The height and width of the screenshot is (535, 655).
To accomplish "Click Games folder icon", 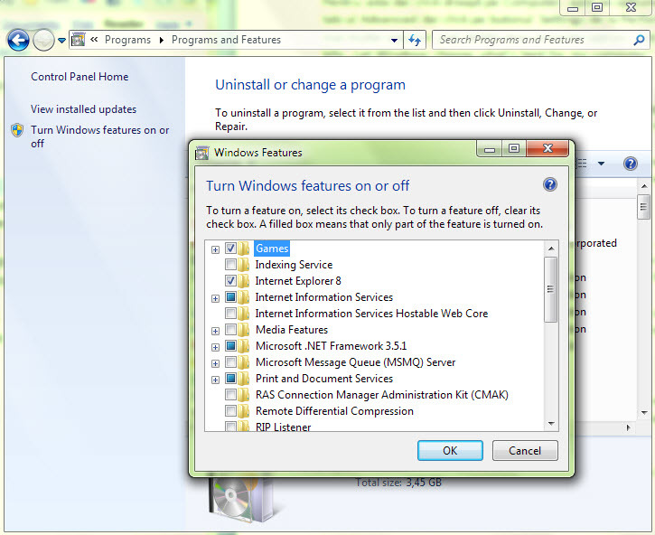I will 244,249.
